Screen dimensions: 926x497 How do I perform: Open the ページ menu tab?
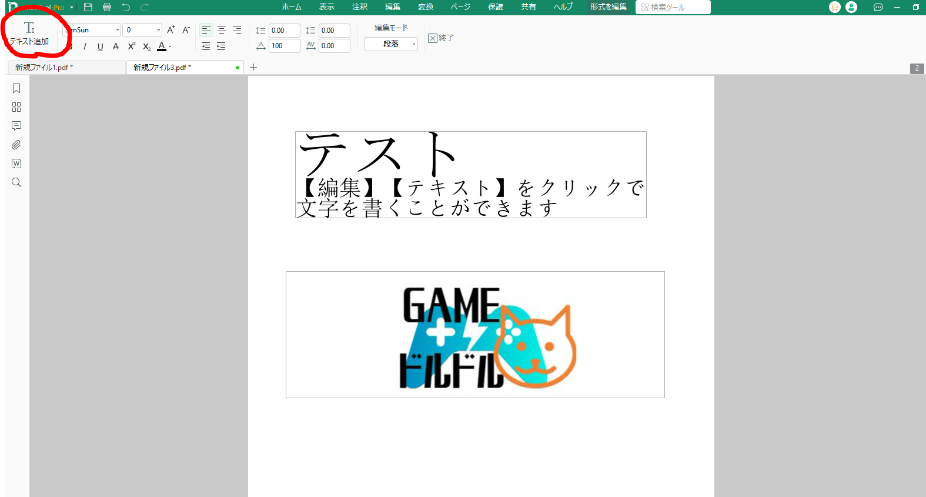click(460, 7)
